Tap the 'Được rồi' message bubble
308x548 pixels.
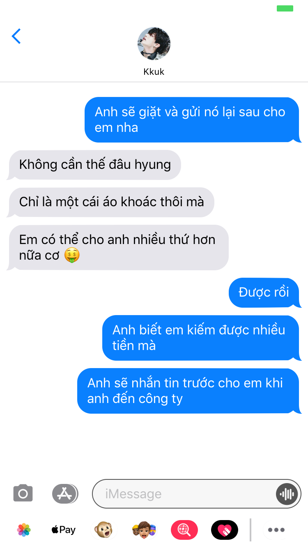click(265, 292)
